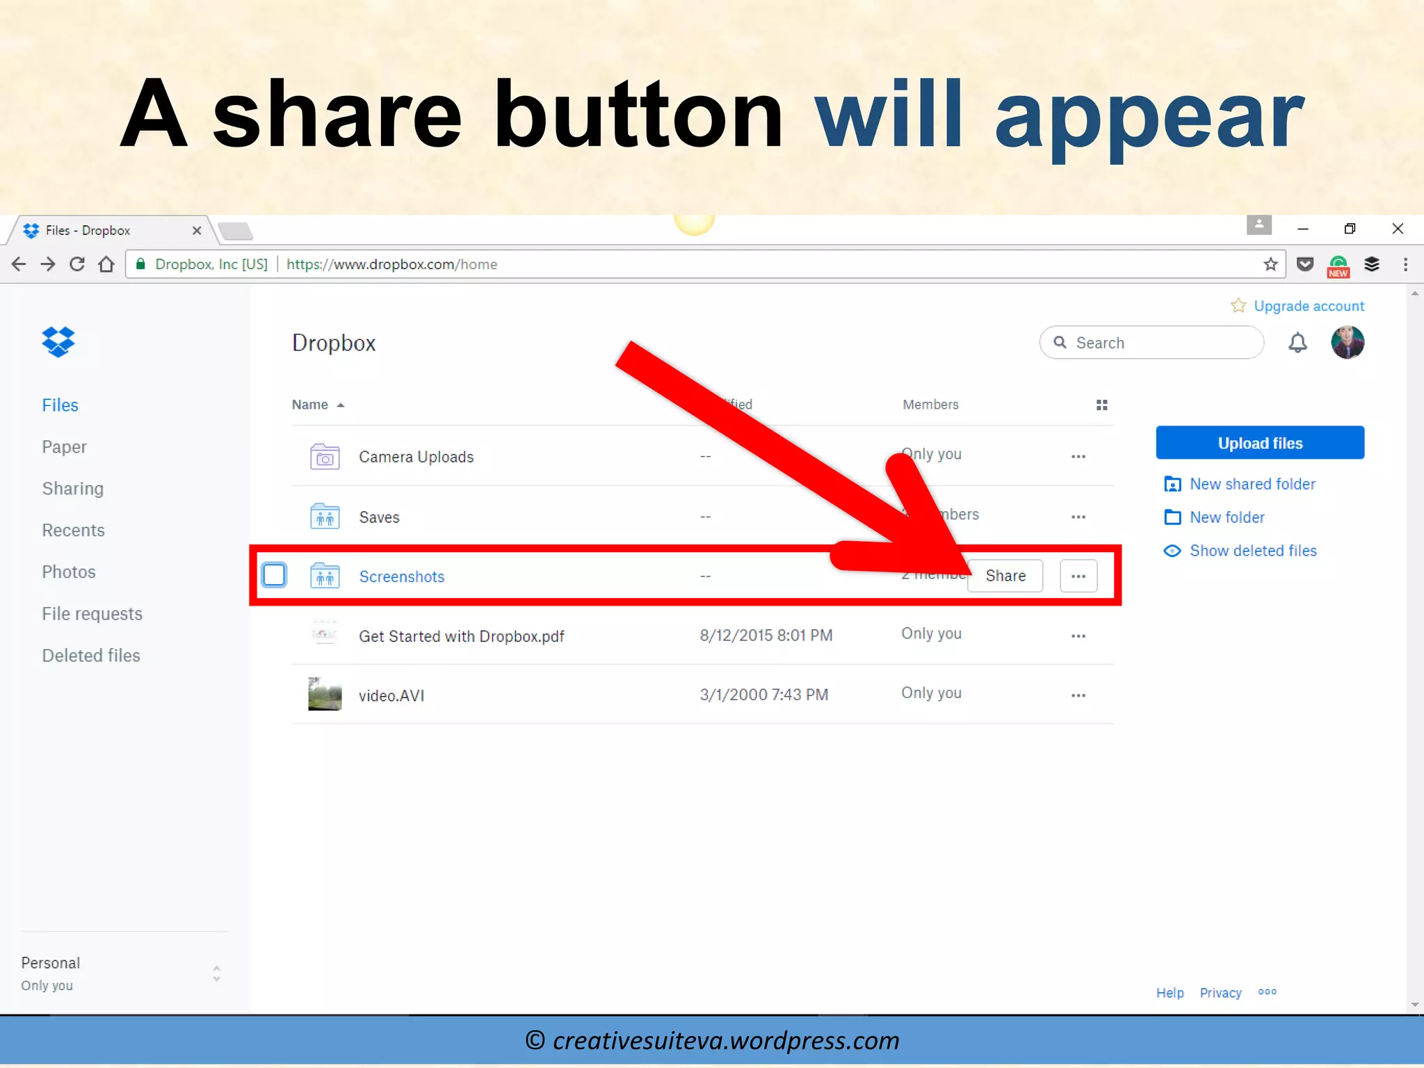Click the footer more-options dots
1424x1068 pixels.
1267,992
